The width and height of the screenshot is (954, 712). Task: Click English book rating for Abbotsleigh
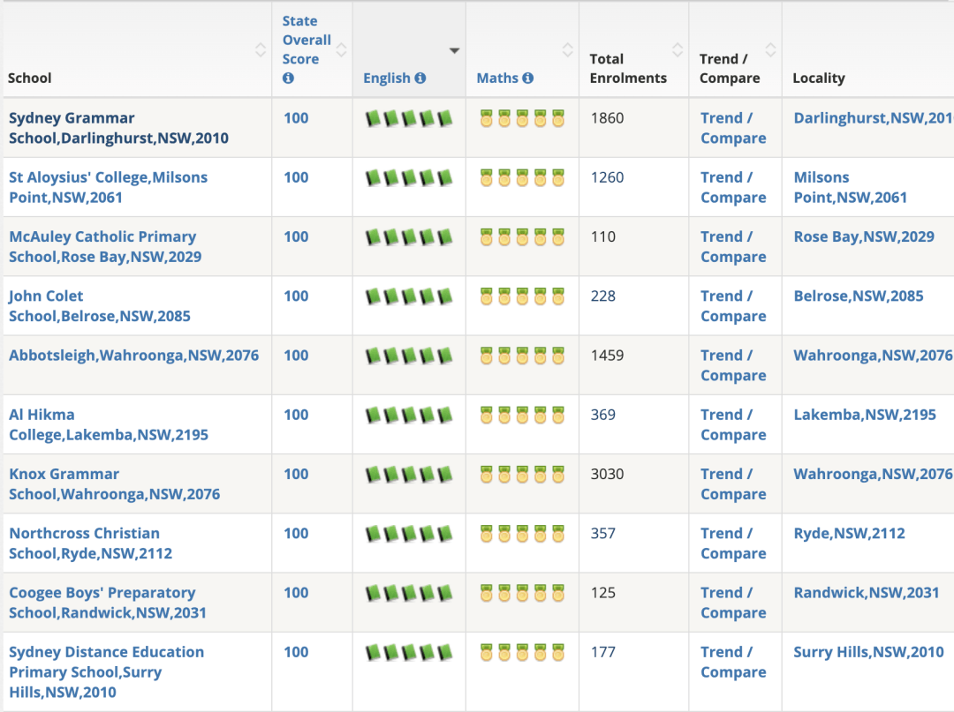pyautogui.click(x=409, y=356)
